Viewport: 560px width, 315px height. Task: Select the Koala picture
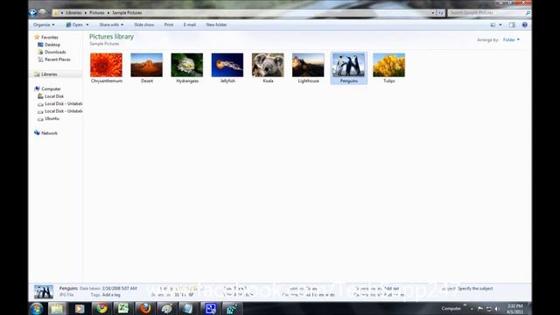coord(268,68)
